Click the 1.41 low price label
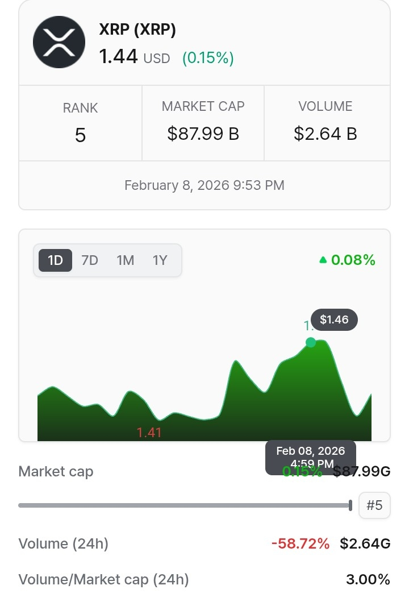The height and width of the screenshot is (606, 409). [x=149, y=433]
